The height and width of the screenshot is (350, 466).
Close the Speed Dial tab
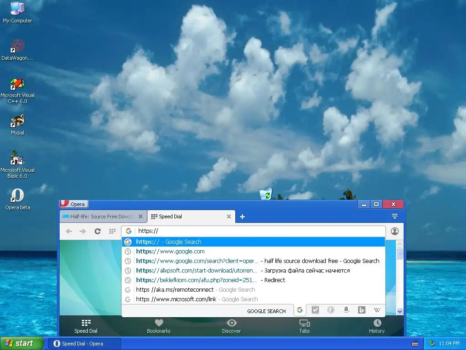229,216
